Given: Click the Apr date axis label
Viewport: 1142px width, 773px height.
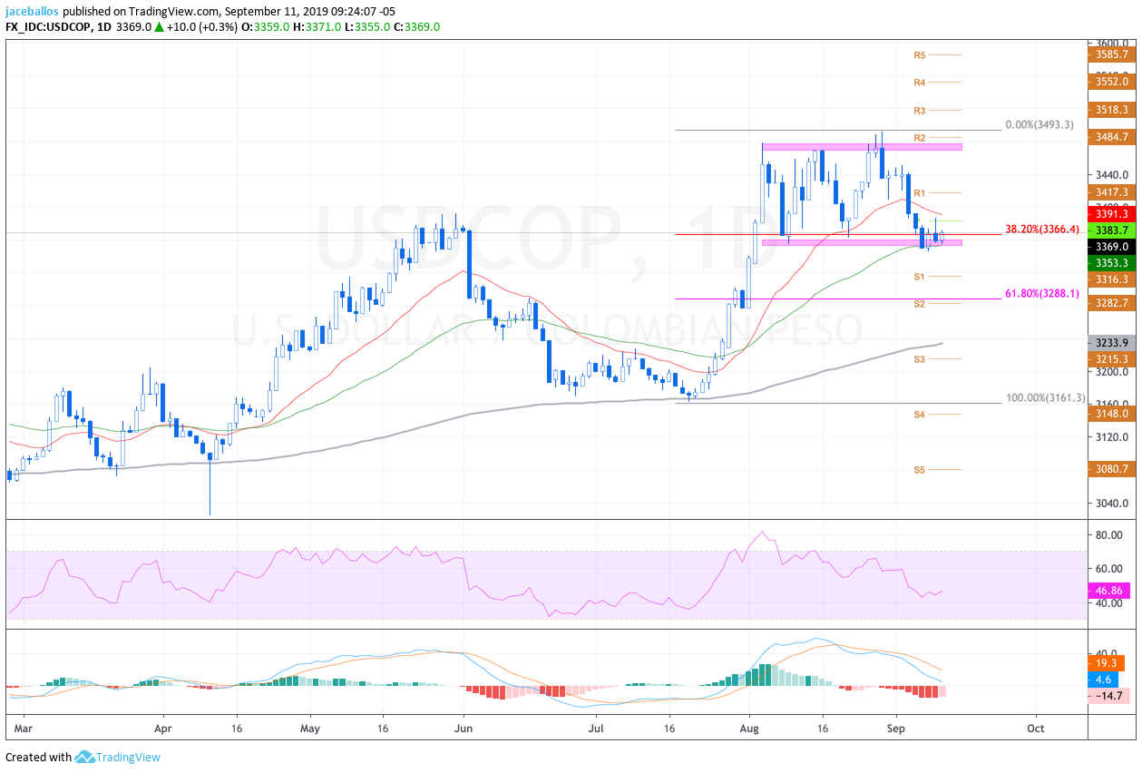Looking at the screenshot, I should (163, 728).
